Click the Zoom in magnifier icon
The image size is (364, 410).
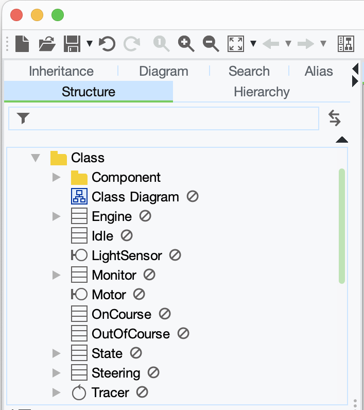pyautogui.click(x=186, y=44)
